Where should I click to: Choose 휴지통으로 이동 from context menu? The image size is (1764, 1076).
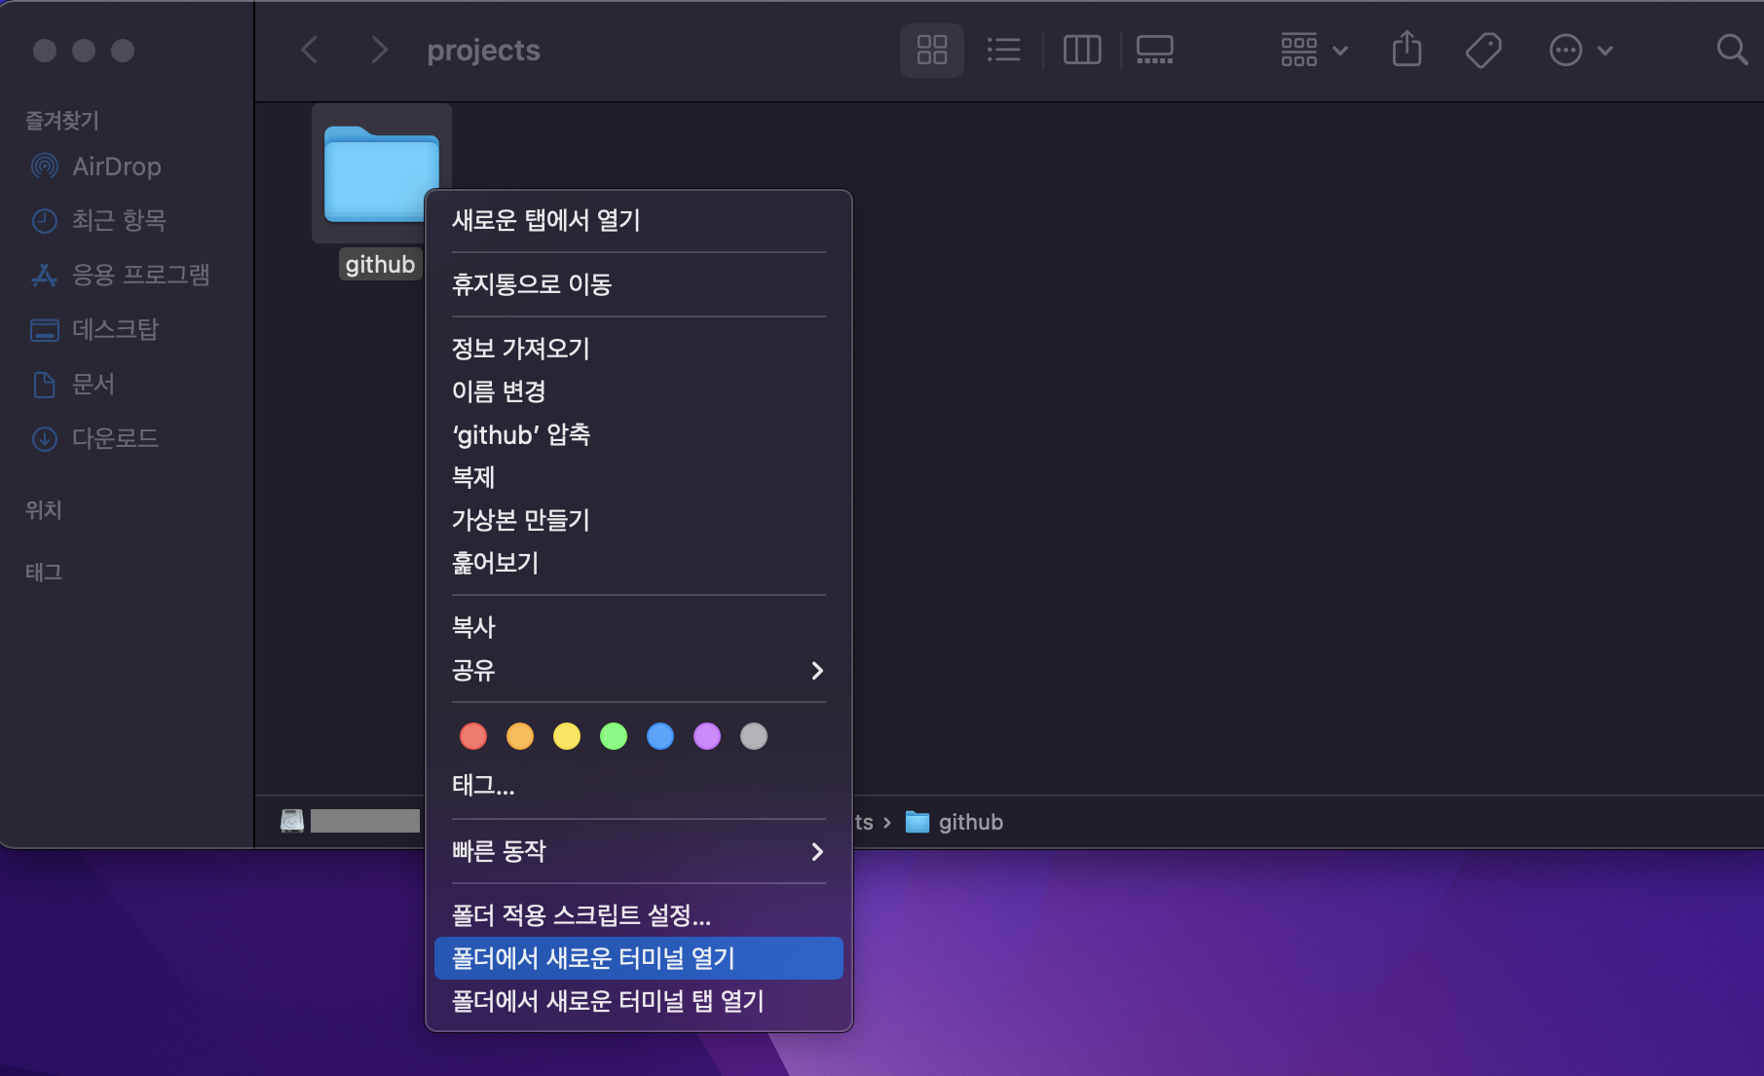tap(639, 284)
